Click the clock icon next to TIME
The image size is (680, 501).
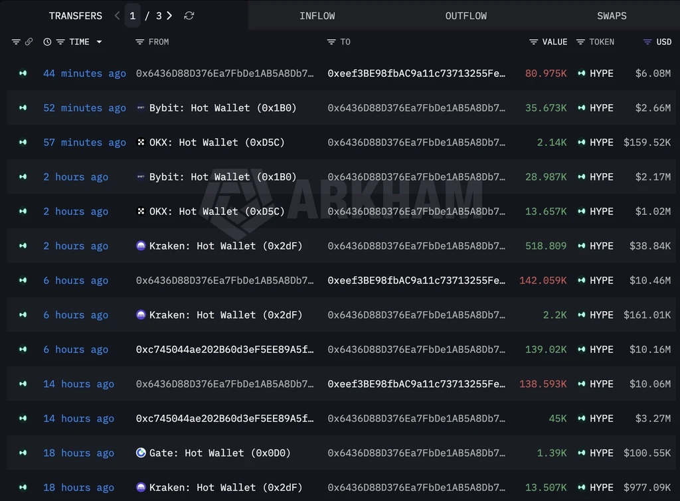click(x=47, y=42)
